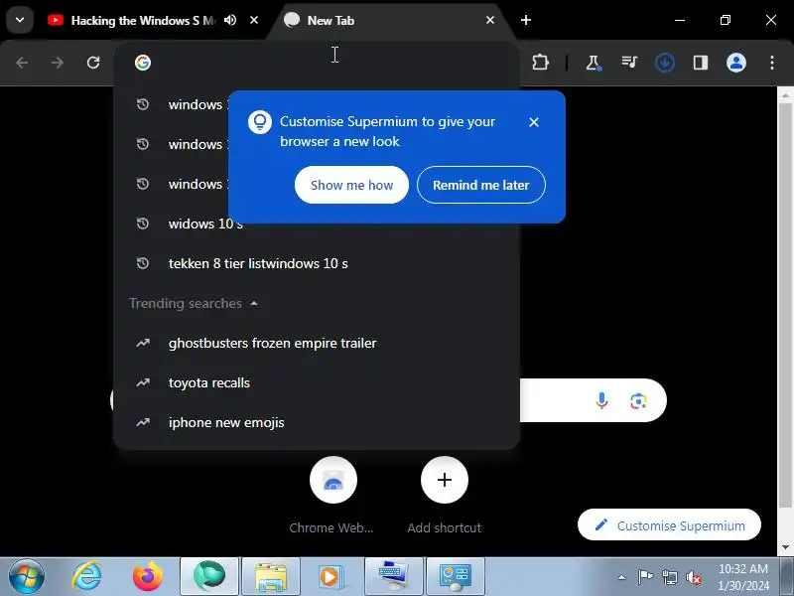Select 'ghostbusters frozen empire trailer' trending search
The width and height of the screenshot is (794, 596).
[317, 343]
